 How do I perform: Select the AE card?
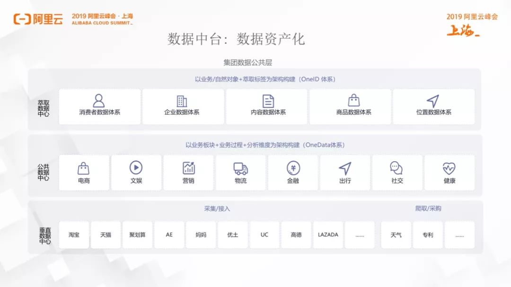(x=169, y=235)
